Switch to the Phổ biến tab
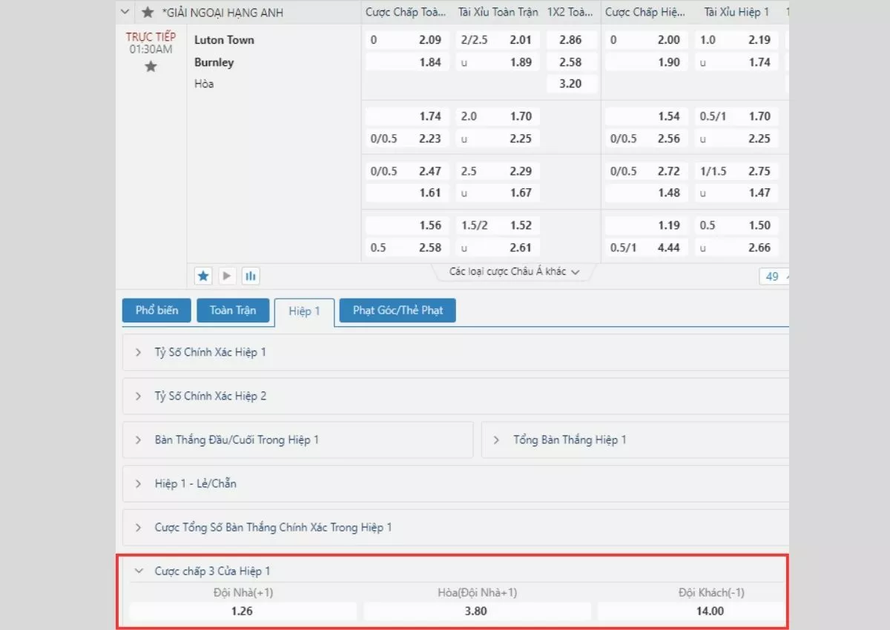 click(x=156, y=311)
